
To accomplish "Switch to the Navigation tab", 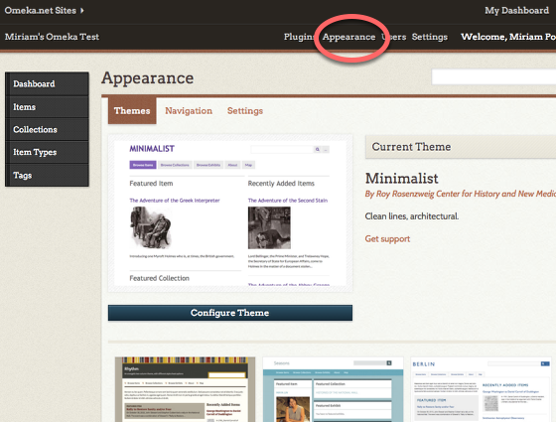I will (x=189, y=110).
